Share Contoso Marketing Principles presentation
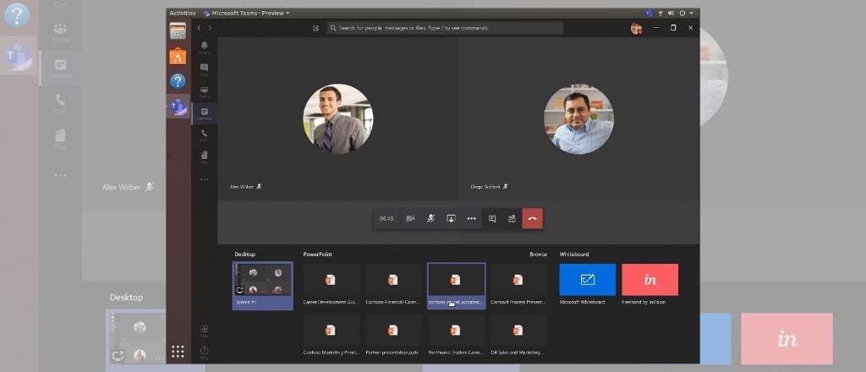Image resolution: width=866 pixels, height=372 pixels. click(x=331, y=335)
